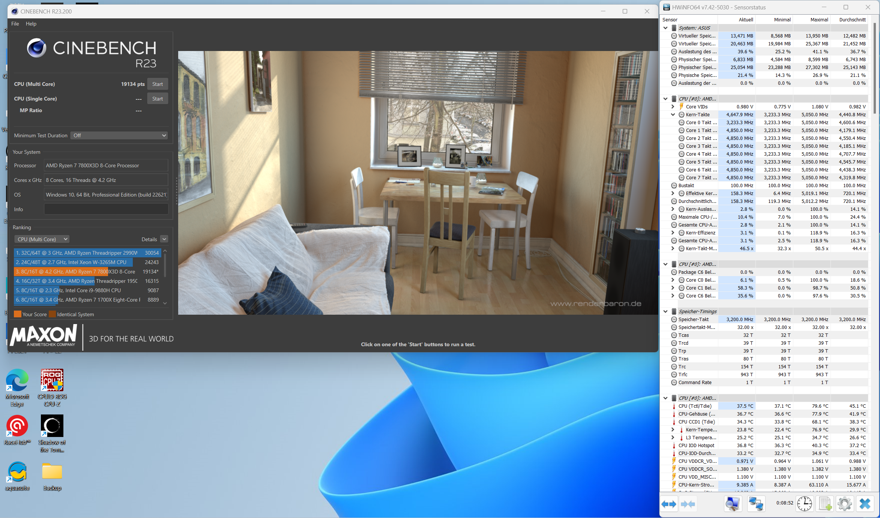This screenshot has height=518, width=880.
Task: Click HWiNFO collapse-columns inward arrows icon
Action: pos(688,504)
